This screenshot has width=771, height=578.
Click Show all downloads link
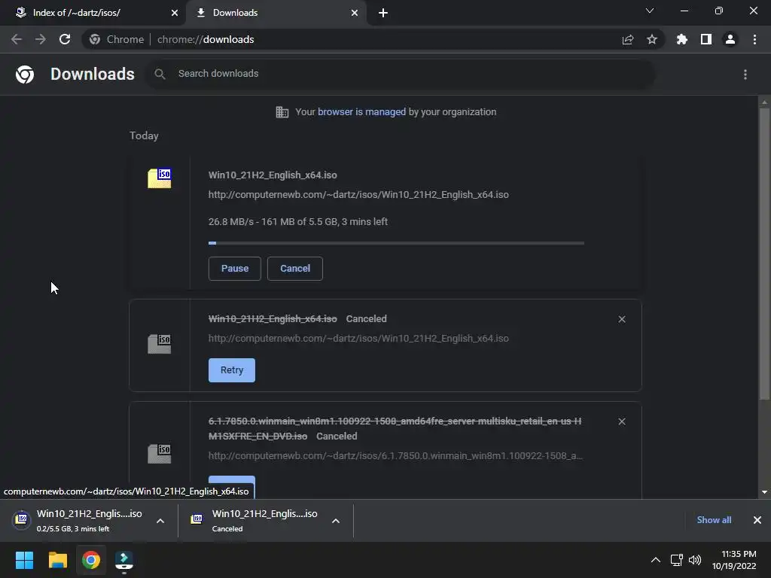pyautogui.click(x=714, y=520)
